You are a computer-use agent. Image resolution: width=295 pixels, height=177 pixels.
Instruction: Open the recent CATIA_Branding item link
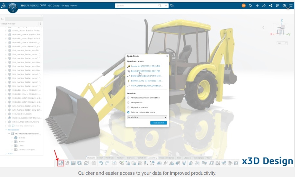click(x=147, y=86)
